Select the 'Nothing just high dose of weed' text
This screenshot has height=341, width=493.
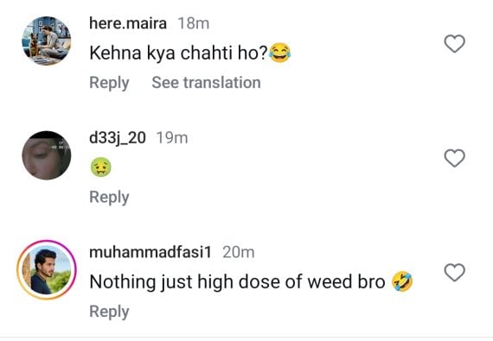pos(220,281)
